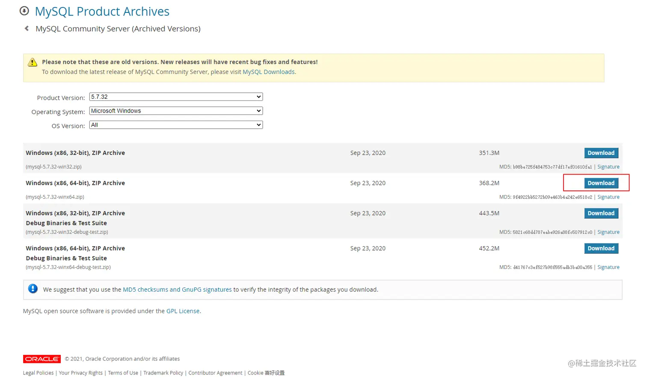This screenshot has height=378, width=647.
Task: Click the blue info circle icon
Action: [33, 289]
